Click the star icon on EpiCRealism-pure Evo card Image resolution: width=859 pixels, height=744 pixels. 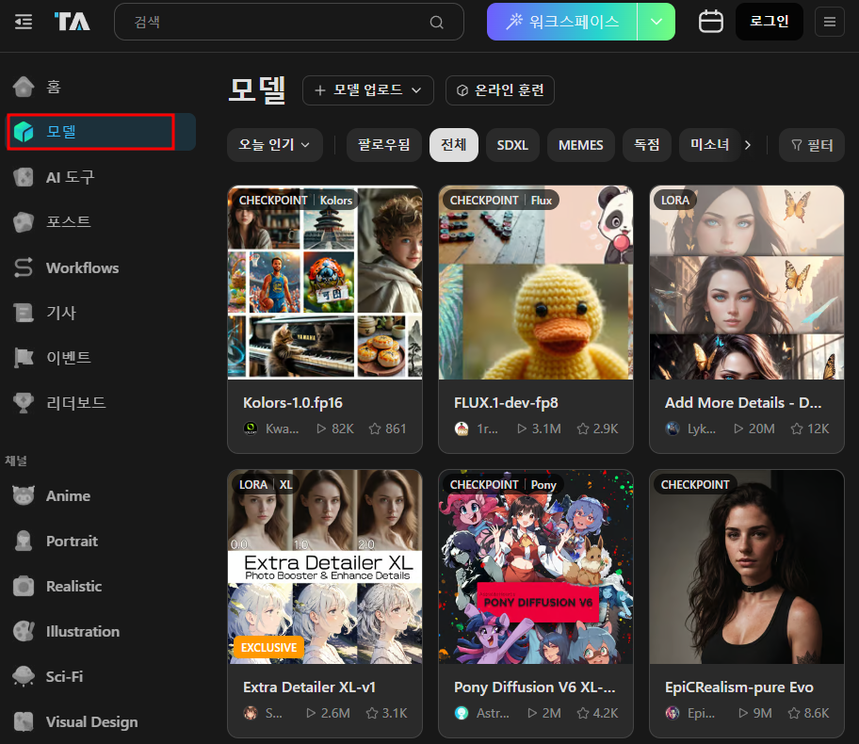coord(794,713)
